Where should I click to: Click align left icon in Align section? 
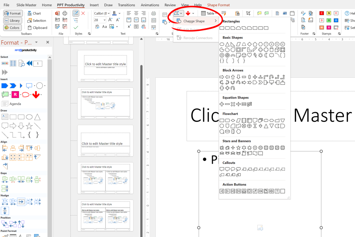coord(5,148)
